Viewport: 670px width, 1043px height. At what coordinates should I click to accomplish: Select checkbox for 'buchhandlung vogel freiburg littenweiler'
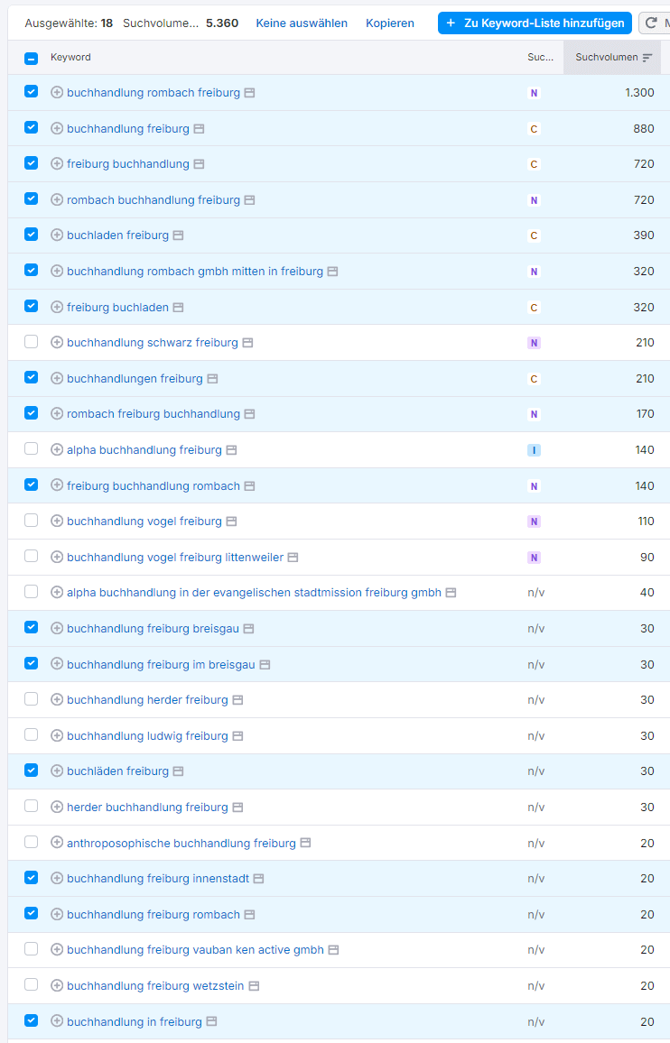point(32,557)
